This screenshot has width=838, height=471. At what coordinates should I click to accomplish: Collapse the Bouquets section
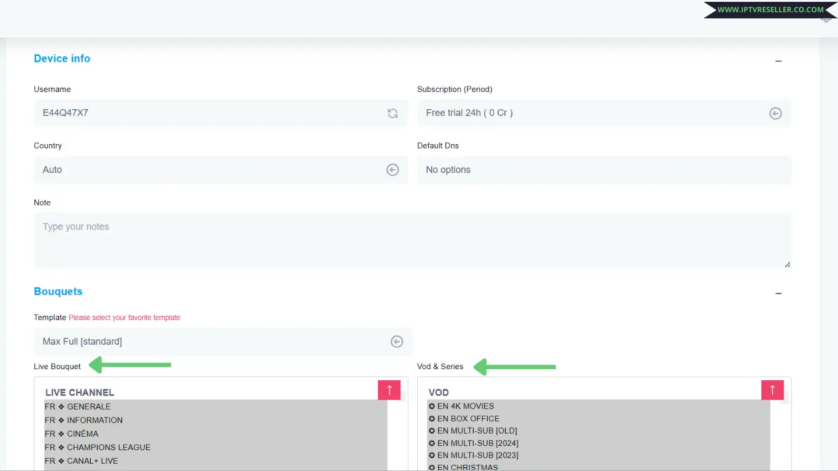click(x=778, y=294)
